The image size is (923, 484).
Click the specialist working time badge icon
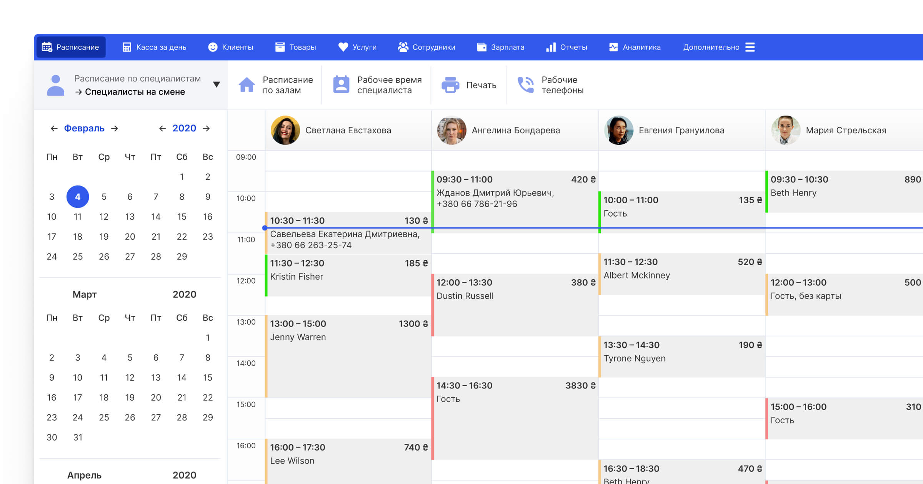tap(341, 85)
